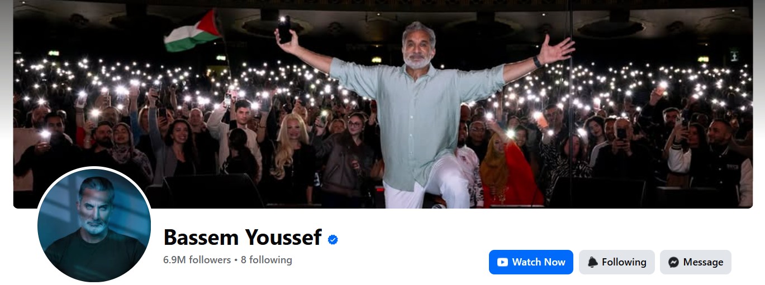This screenshot has width=765, height=285.
Task: Open the cover photo of the crowd
Action: point(383,104)
